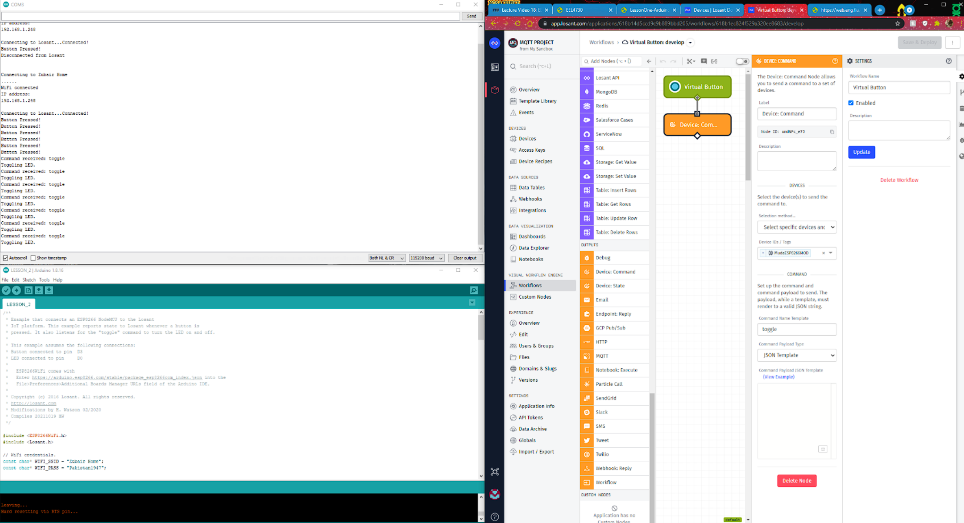The image size is (964, 523).
Task: Click the scissors cut tool icon
Action: pyautogui.click(x=690, y=61)
